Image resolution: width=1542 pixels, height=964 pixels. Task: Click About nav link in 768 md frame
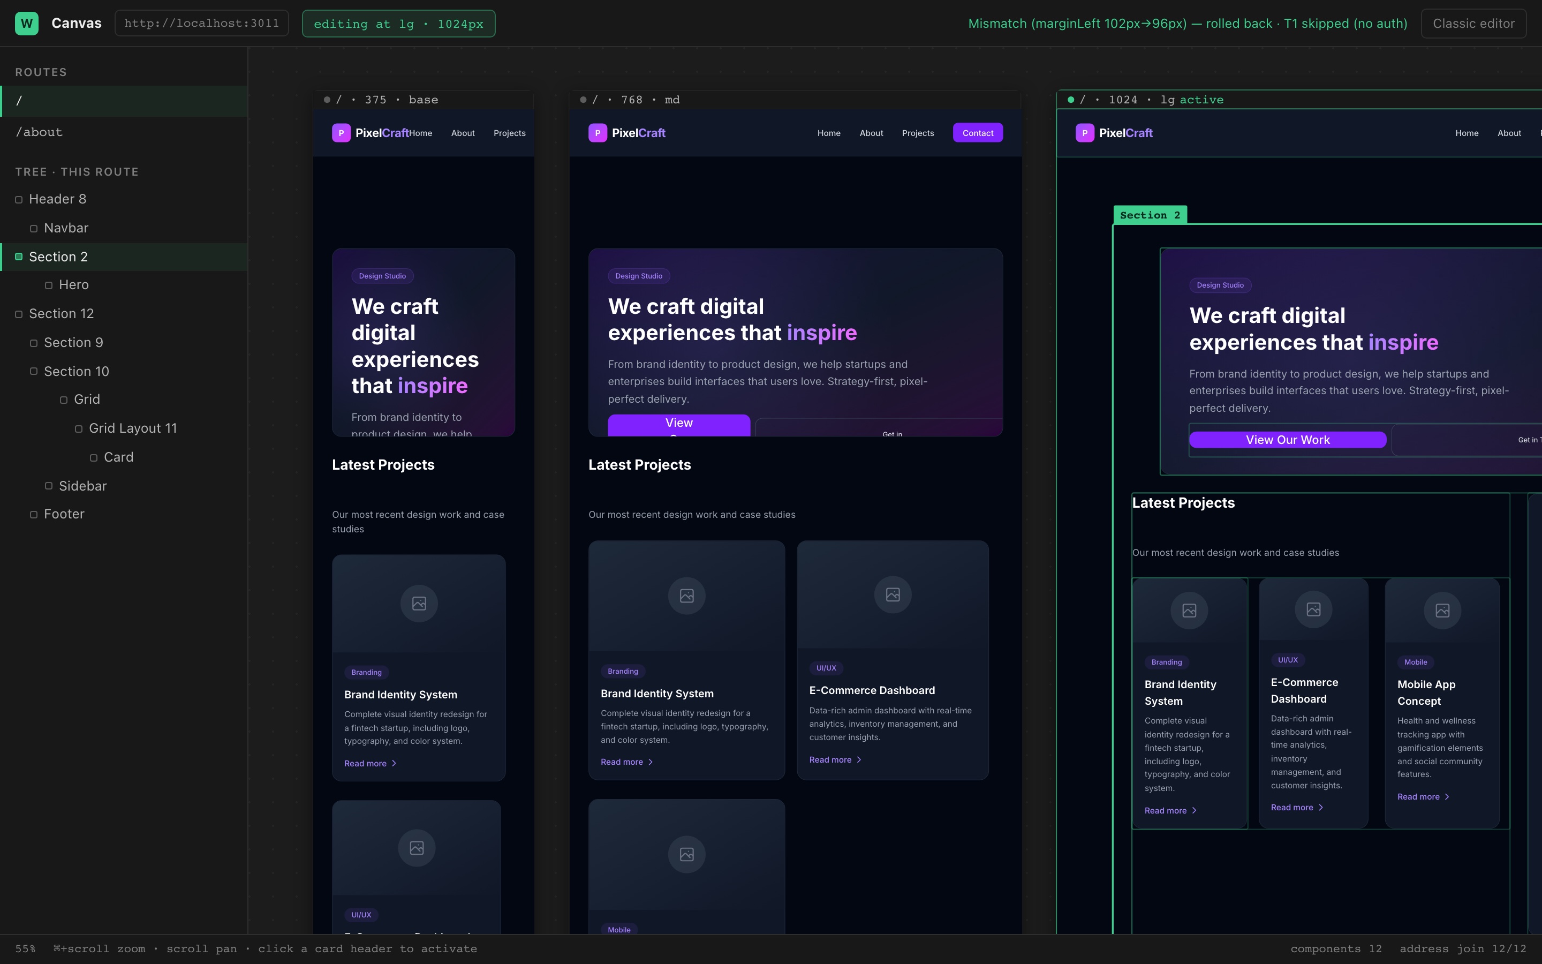coord(871,133)
